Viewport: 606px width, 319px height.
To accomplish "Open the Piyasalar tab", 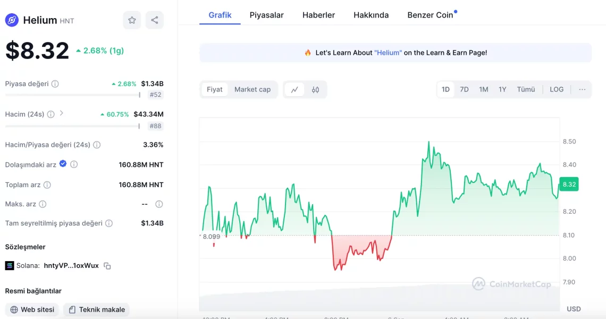I will [267, 15].
